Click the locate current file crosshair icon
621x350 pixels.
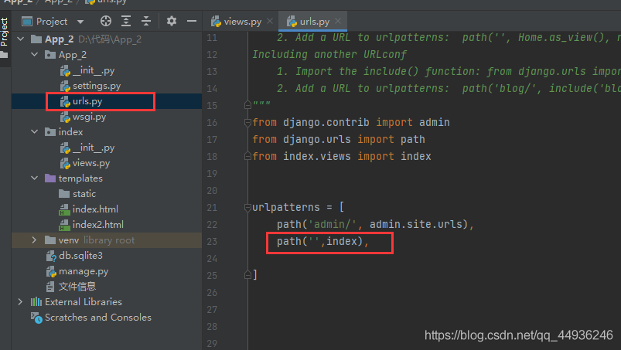click(106, 21)
